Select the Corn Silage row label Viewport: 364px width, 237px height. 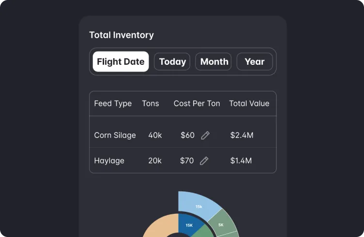click(115, 135)
